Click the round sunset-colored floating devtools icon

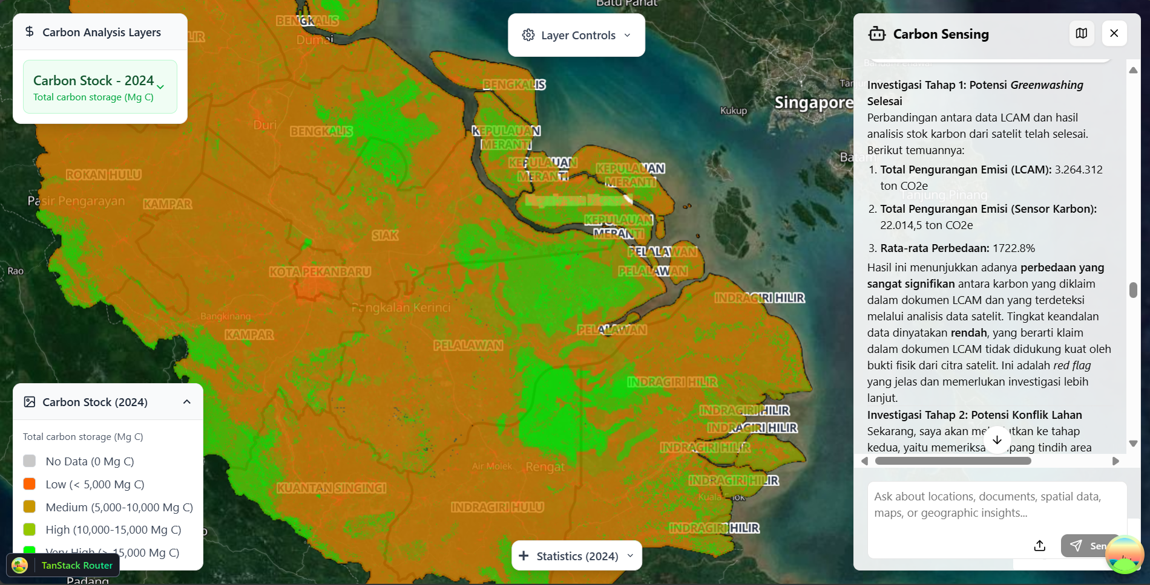coord(1124,554)
